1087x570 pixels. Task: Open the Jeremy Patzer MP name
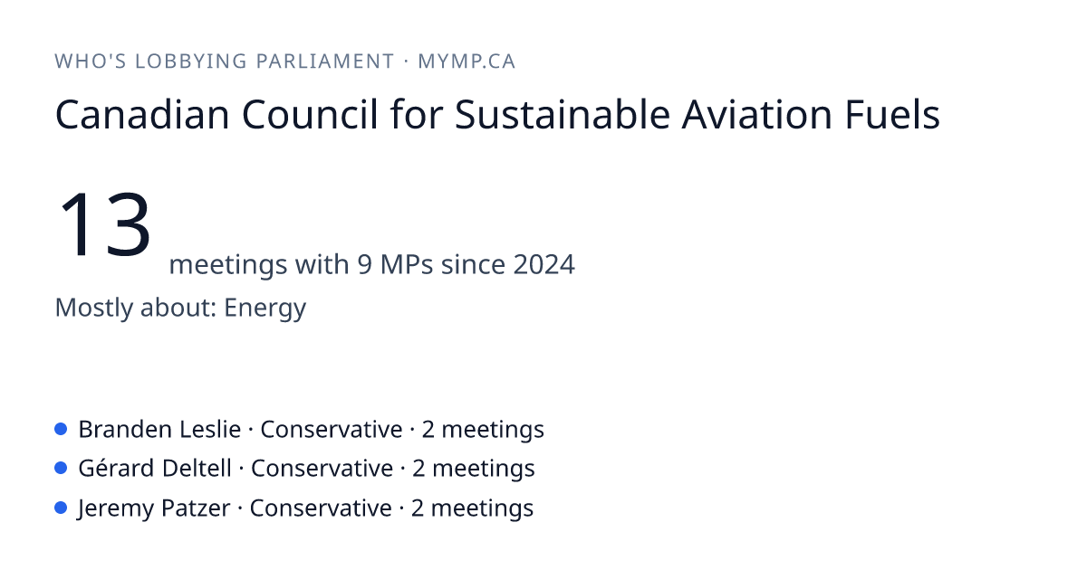(x=154, y=508)
